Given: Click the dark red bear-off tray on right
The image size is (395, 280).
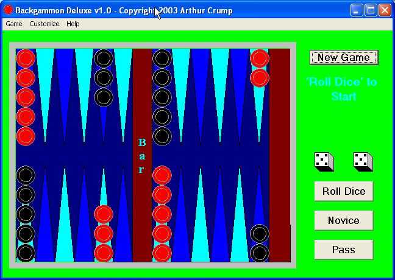Looking at the screenshot, I should click(280, 155).
